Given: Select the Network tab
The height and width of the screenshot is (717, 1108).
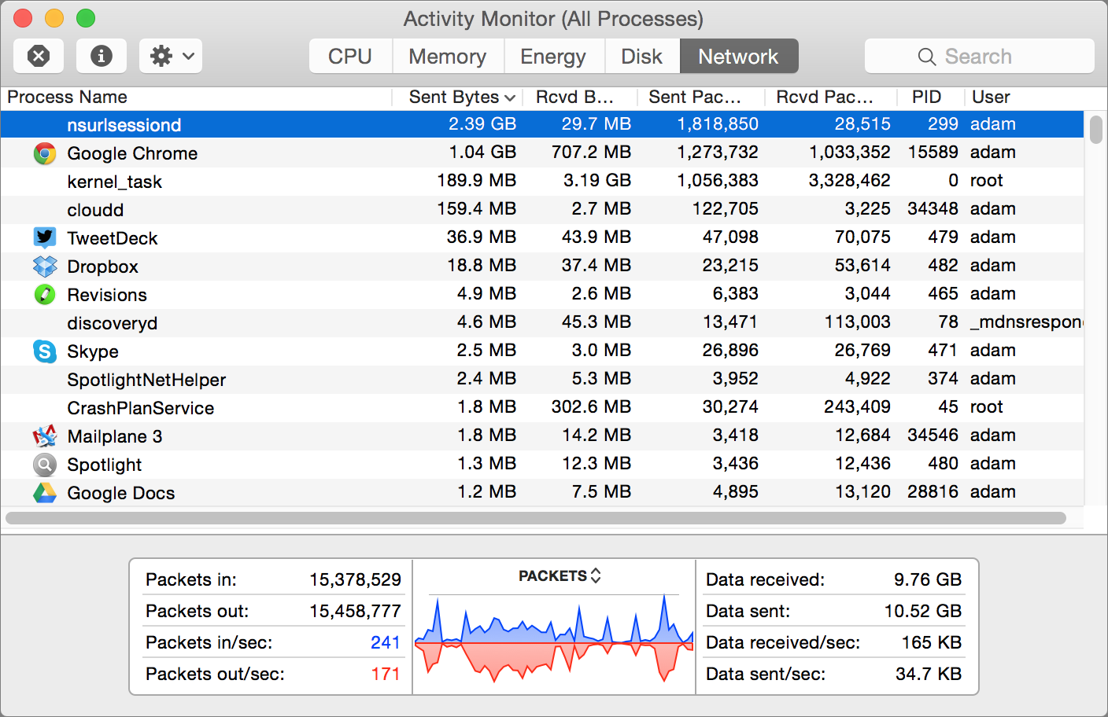Looking at the screenshot, I should (x=739, y=57).
